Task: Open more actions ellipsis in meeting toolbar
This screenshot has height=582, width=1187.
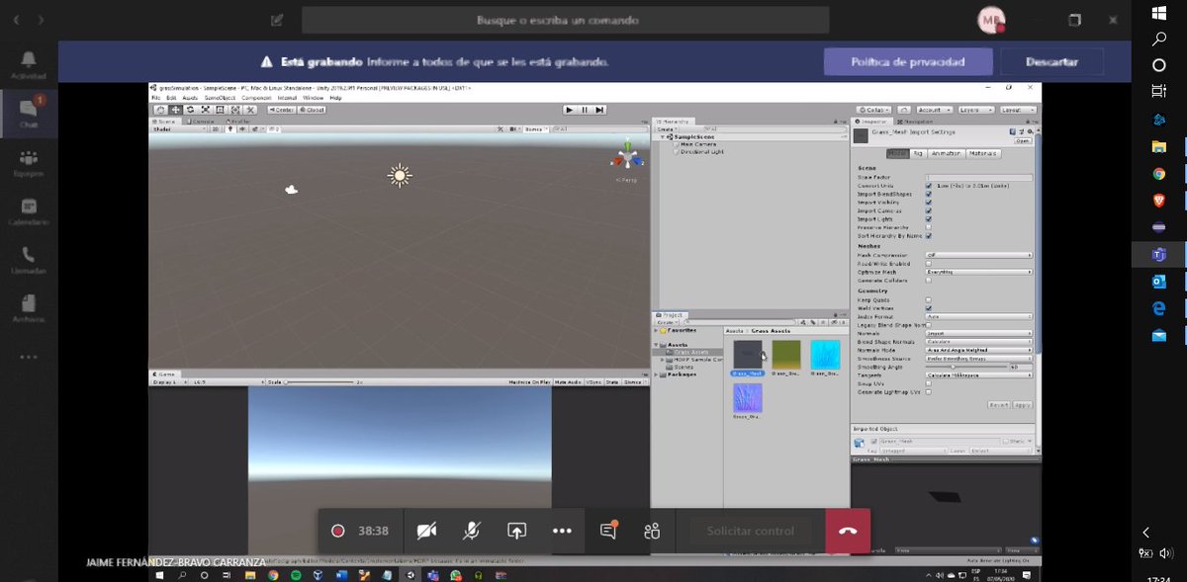Action: pyautogui.click(x=562, y=531)
